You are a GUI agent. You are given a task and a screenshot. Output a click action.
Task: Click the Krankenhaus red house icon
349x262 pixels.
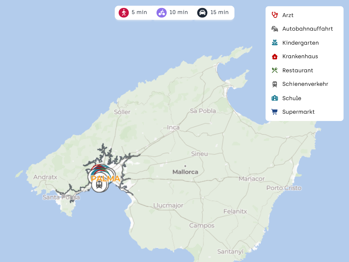[x=275, y=56]
